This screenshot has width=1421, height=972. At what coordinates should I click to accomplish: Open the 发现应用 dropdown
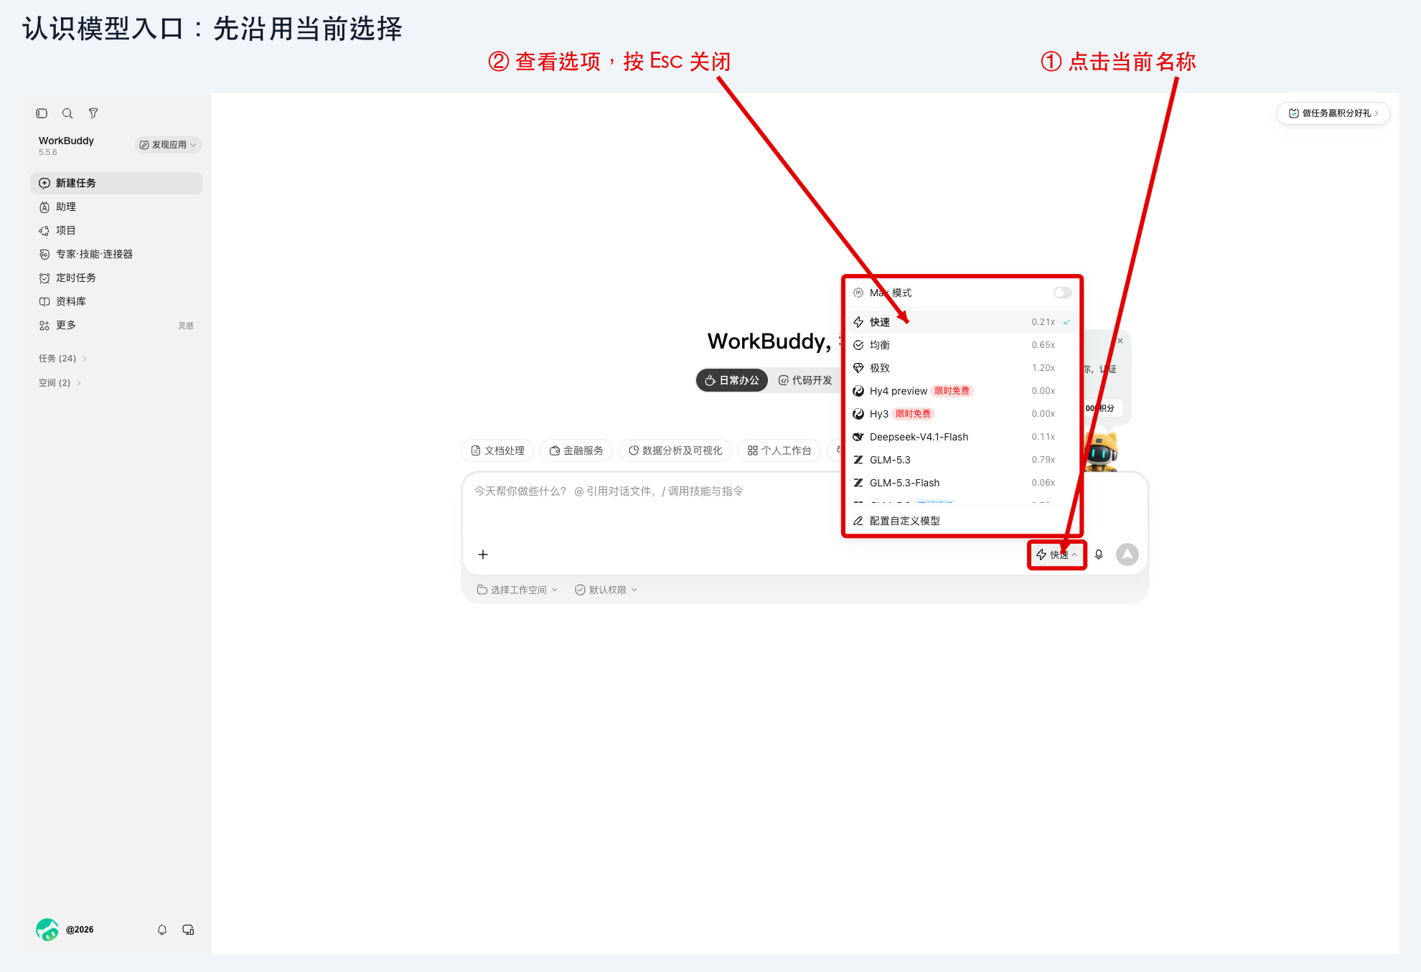168,145
